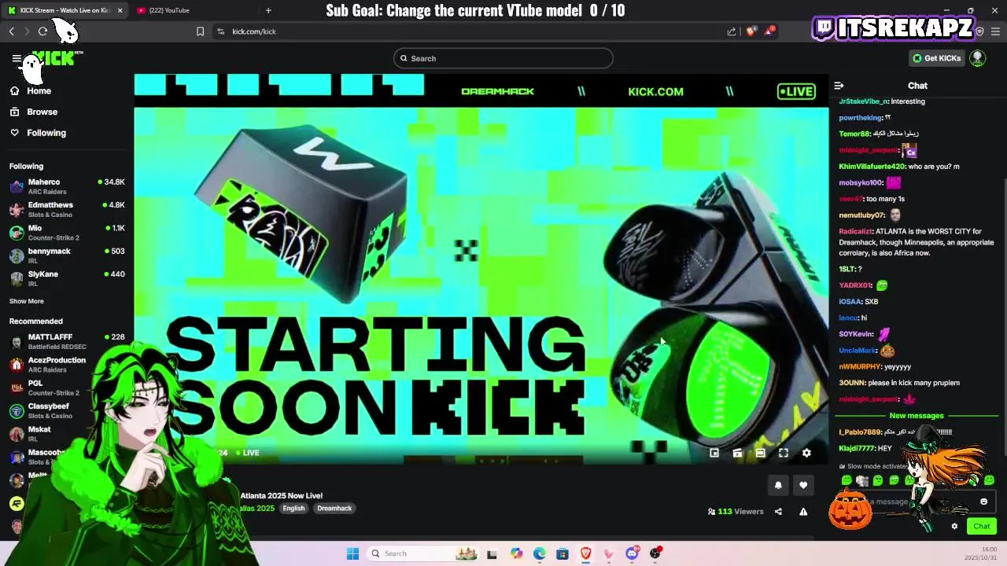This screenshot has width=1007, height=566.
Task: Click the Get KICKs button
Action: click(x=936, y=58)
